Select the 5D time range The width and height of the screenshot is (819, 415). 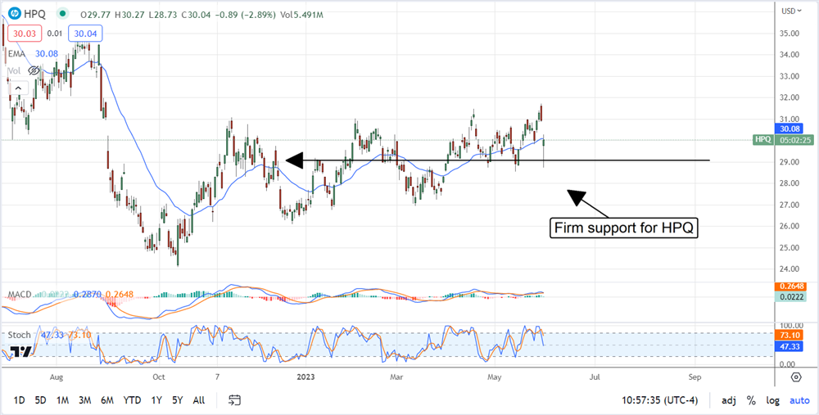click(x=40, y=400)
